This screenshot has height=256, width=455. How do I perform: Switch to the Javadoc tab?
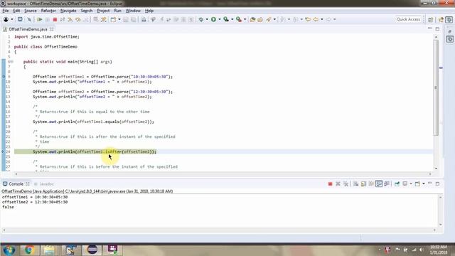[44, 184]
